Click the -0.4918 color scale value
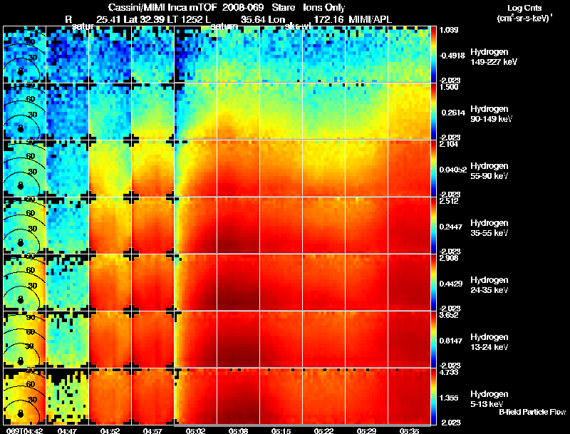Image resolution: width=570 pixels, height=434 pixels. point(452,56)
